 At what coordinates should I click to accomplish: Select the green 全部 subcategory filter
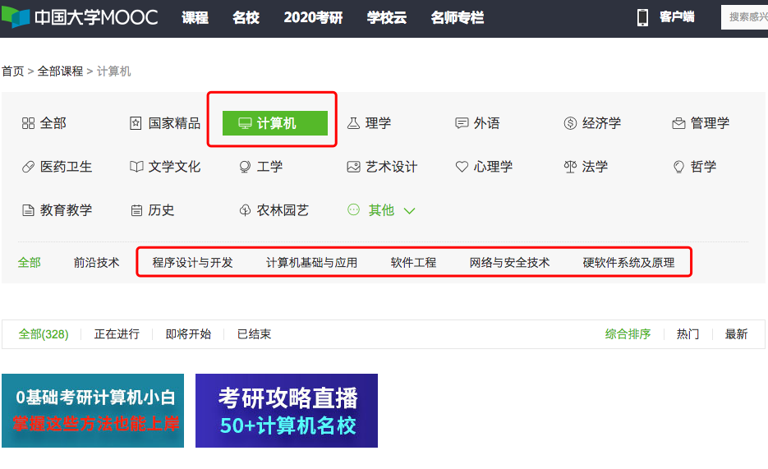pos(30,263)
